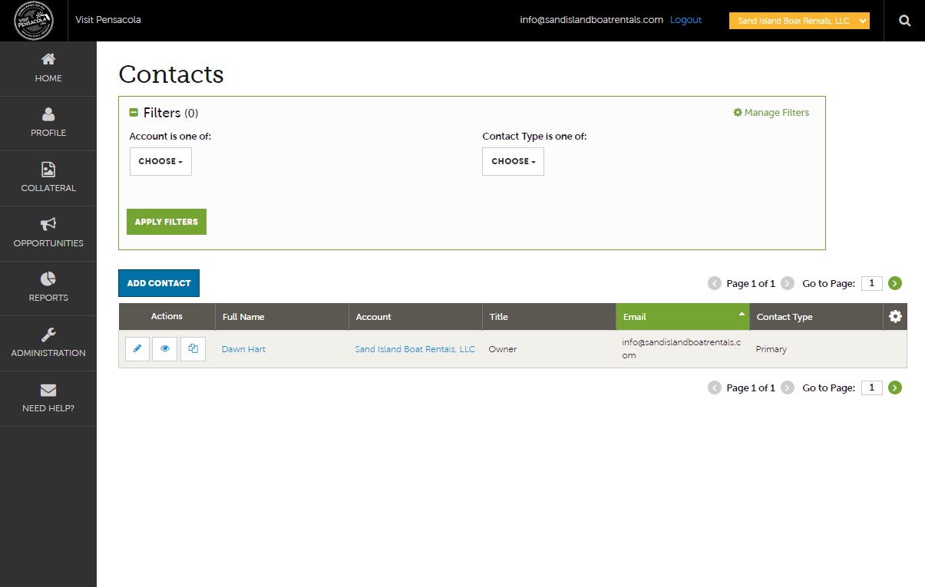The image size is (925, 587).
Task: Sort by the Full Name column header
Action: pyautogui.click(x=282, y=317)
